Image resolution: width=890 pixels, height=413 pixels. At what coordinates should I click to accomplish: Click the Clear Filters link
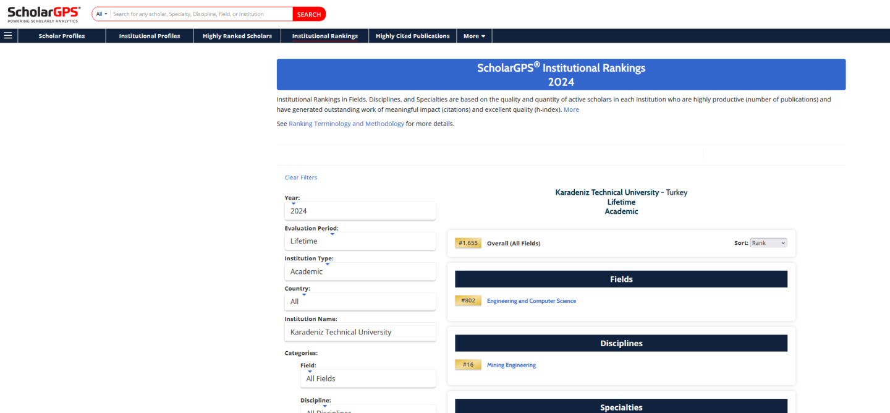click(x=300, y=177)
